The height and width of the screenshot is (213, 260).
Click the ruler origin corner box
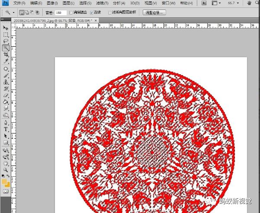coord(13,25)
